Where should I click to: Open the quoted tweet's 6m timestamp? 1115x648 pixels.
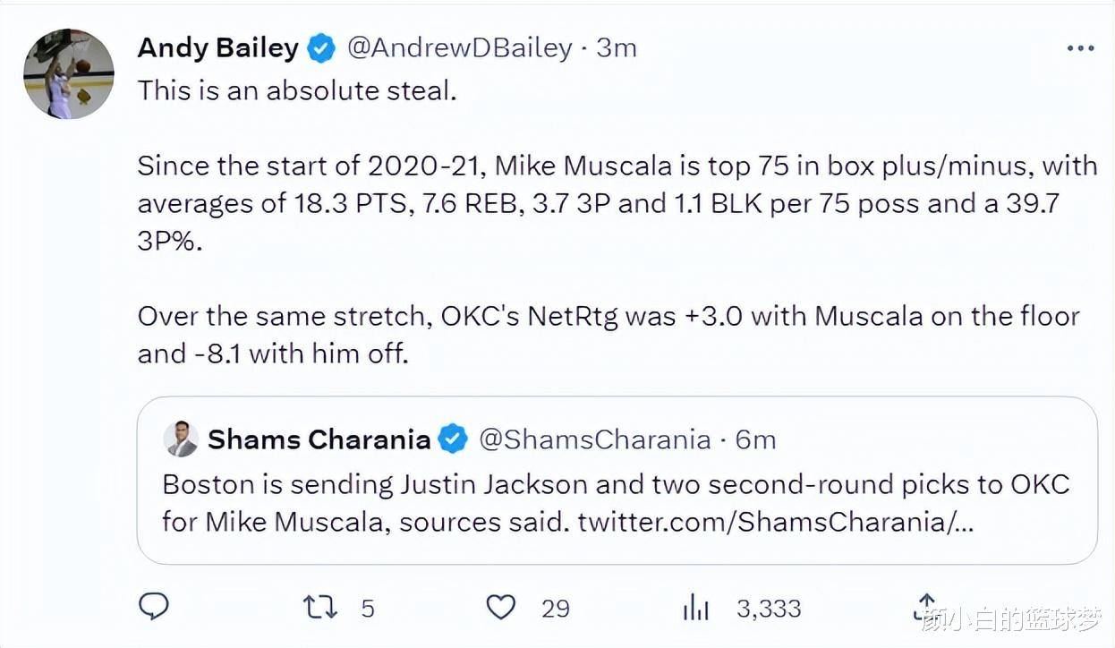click(x=755, y=439)
